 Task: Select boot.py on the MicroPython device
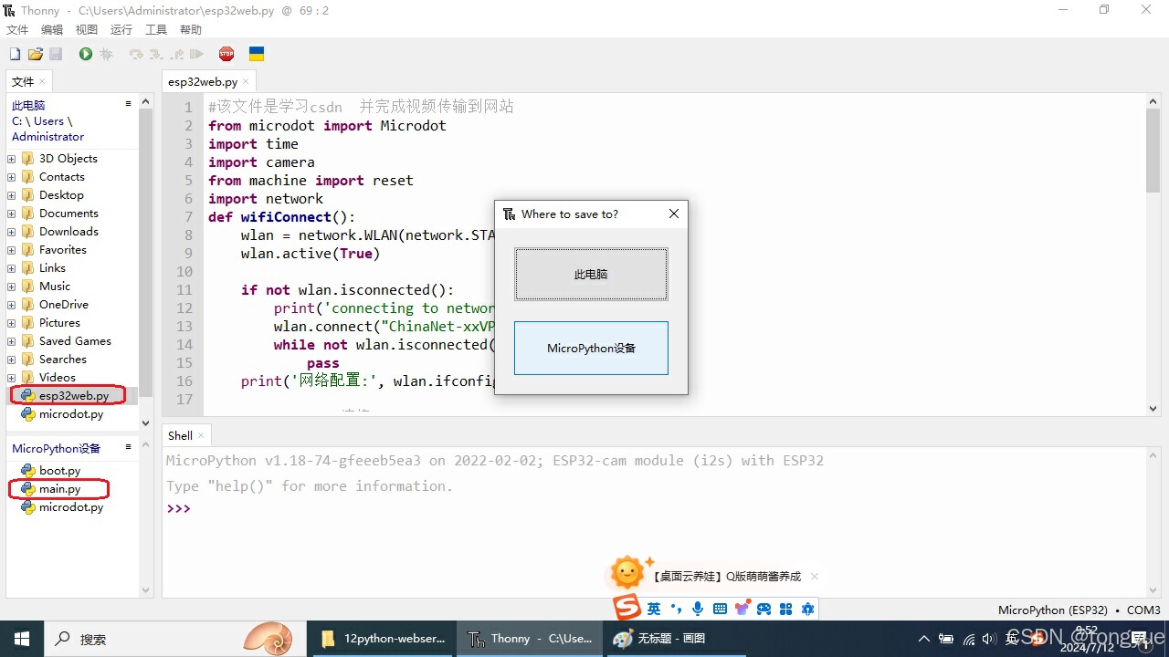pos(59,471)
